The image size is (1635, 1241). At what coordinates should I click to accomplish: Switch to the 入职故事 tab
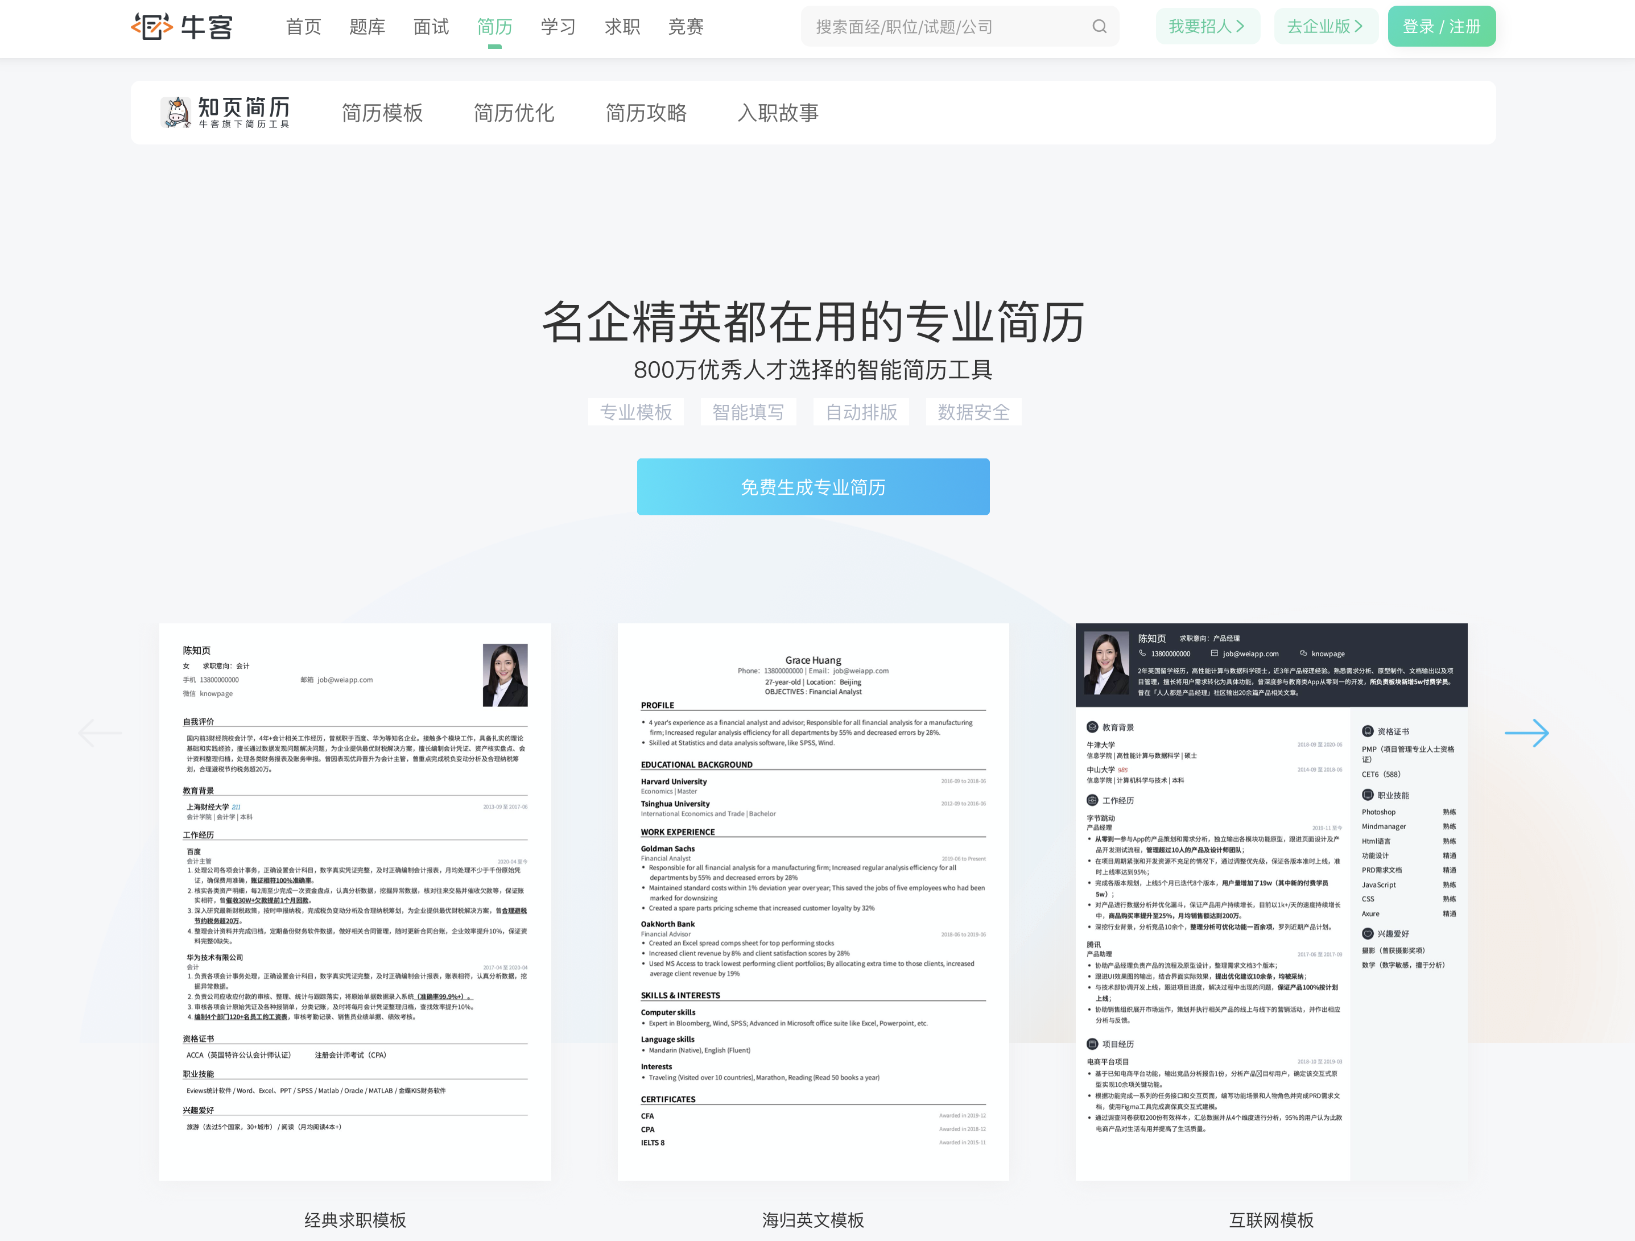(778, 113)
